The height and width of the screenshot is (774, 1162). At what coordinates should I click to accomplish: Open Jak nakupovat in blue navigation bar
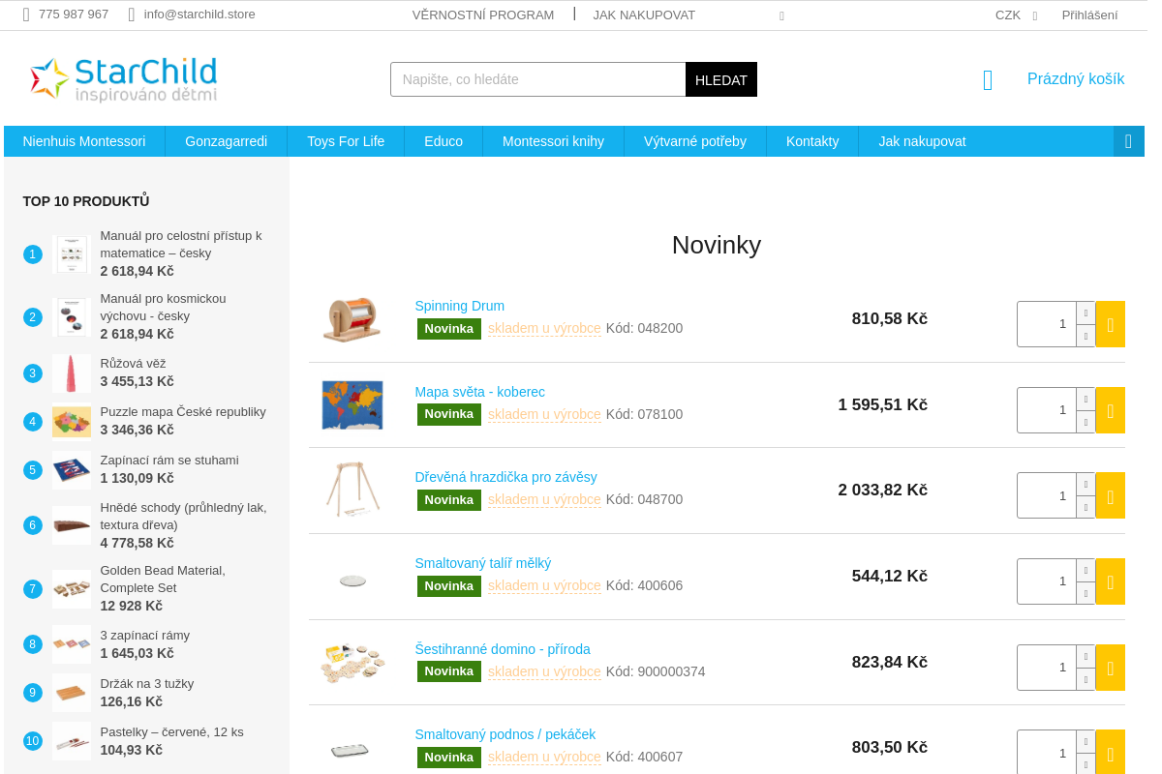[922, 141]
